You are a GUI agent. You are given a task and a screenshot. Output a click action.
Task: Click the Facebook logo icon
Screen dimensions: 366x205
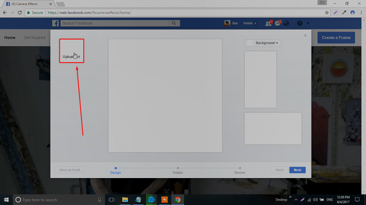[55, 23]
